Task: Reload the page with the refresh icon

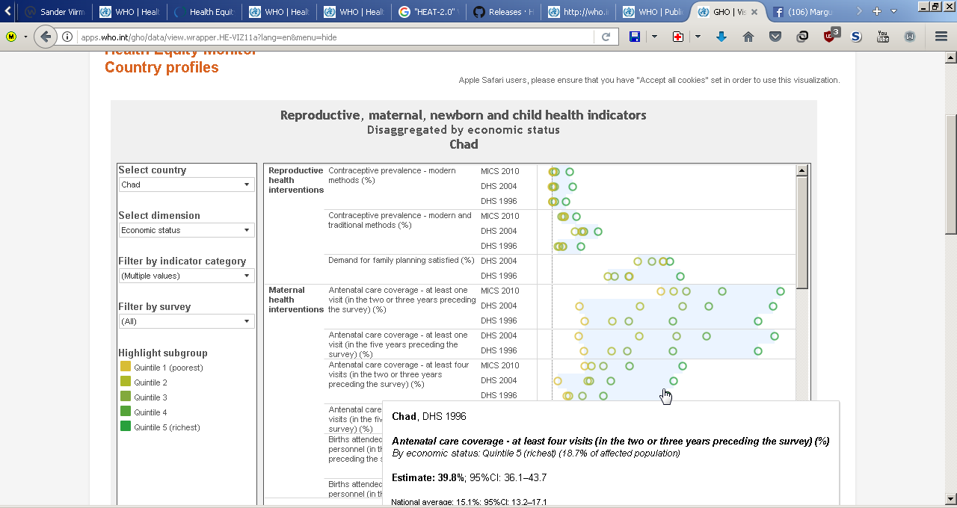Action: click(x=606, y=37)
